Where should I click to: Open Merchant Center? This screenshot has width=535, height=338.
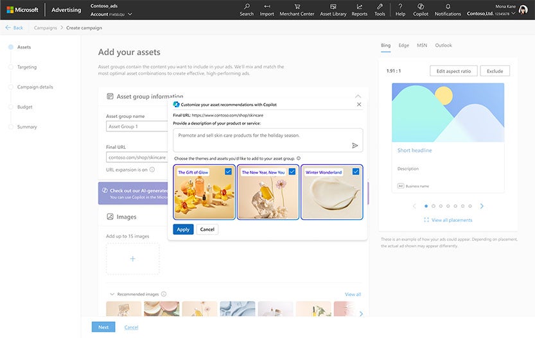296,9
